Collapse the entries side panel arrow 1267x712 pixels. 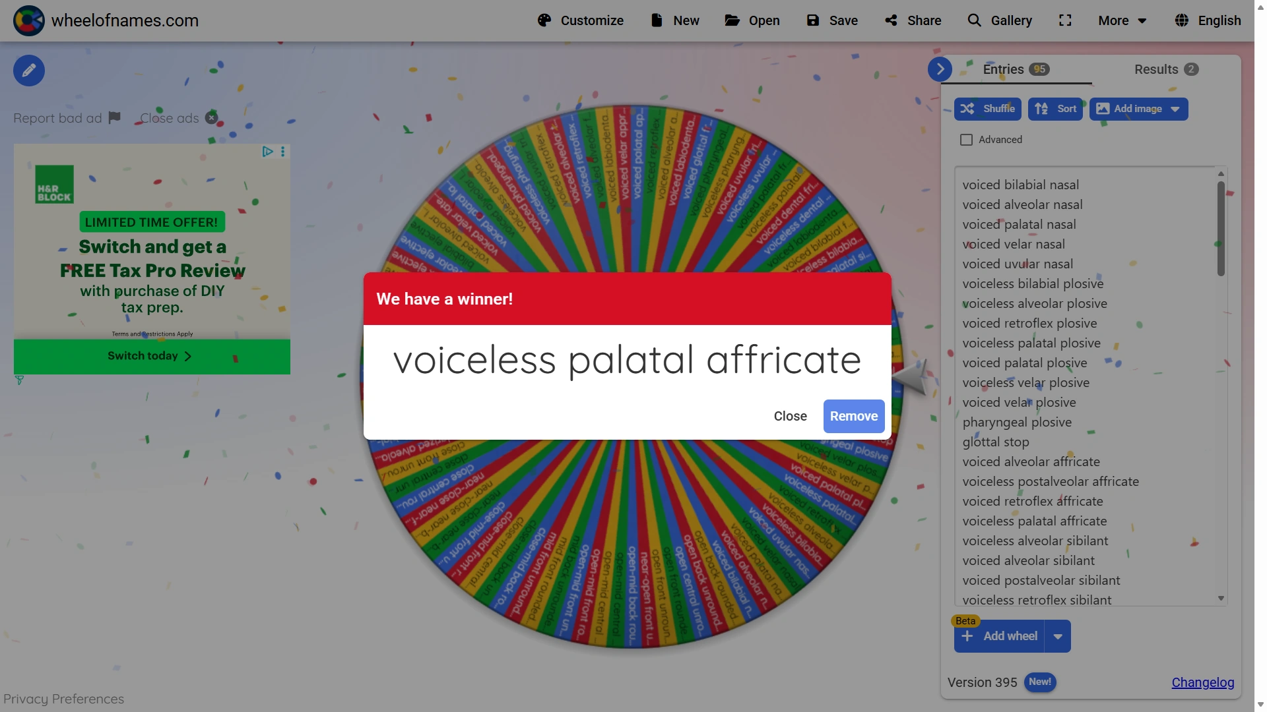pos(940,69)
